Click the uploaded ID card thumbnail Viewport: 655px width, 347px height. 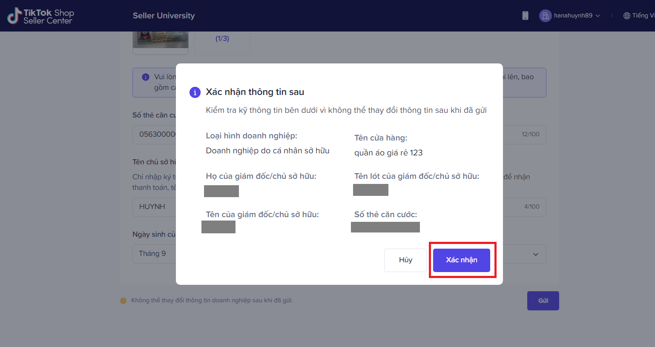pos(161,43)
